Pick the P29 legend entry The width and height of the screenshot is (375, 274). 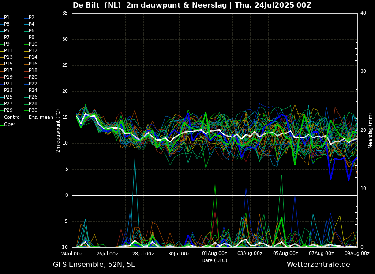pyautogui.click(x=8, y=110)
